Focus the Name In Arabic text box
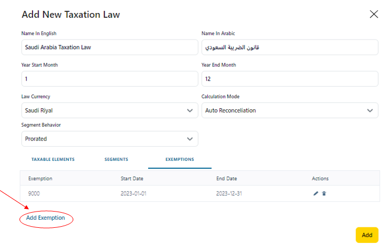389x250 pixels. [289, 47]
